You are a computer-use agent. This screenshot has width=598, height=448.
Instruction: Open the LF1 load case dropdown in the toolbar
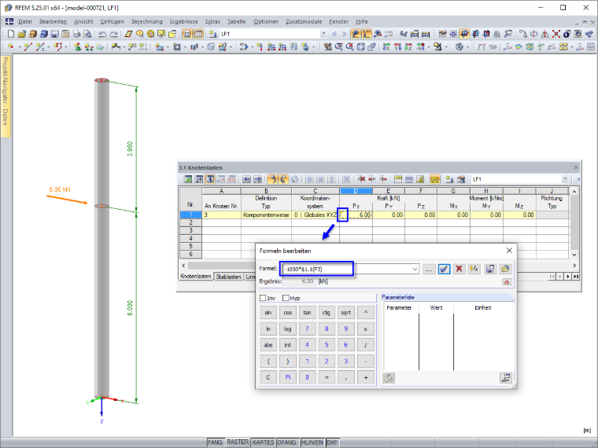(323, 34)
